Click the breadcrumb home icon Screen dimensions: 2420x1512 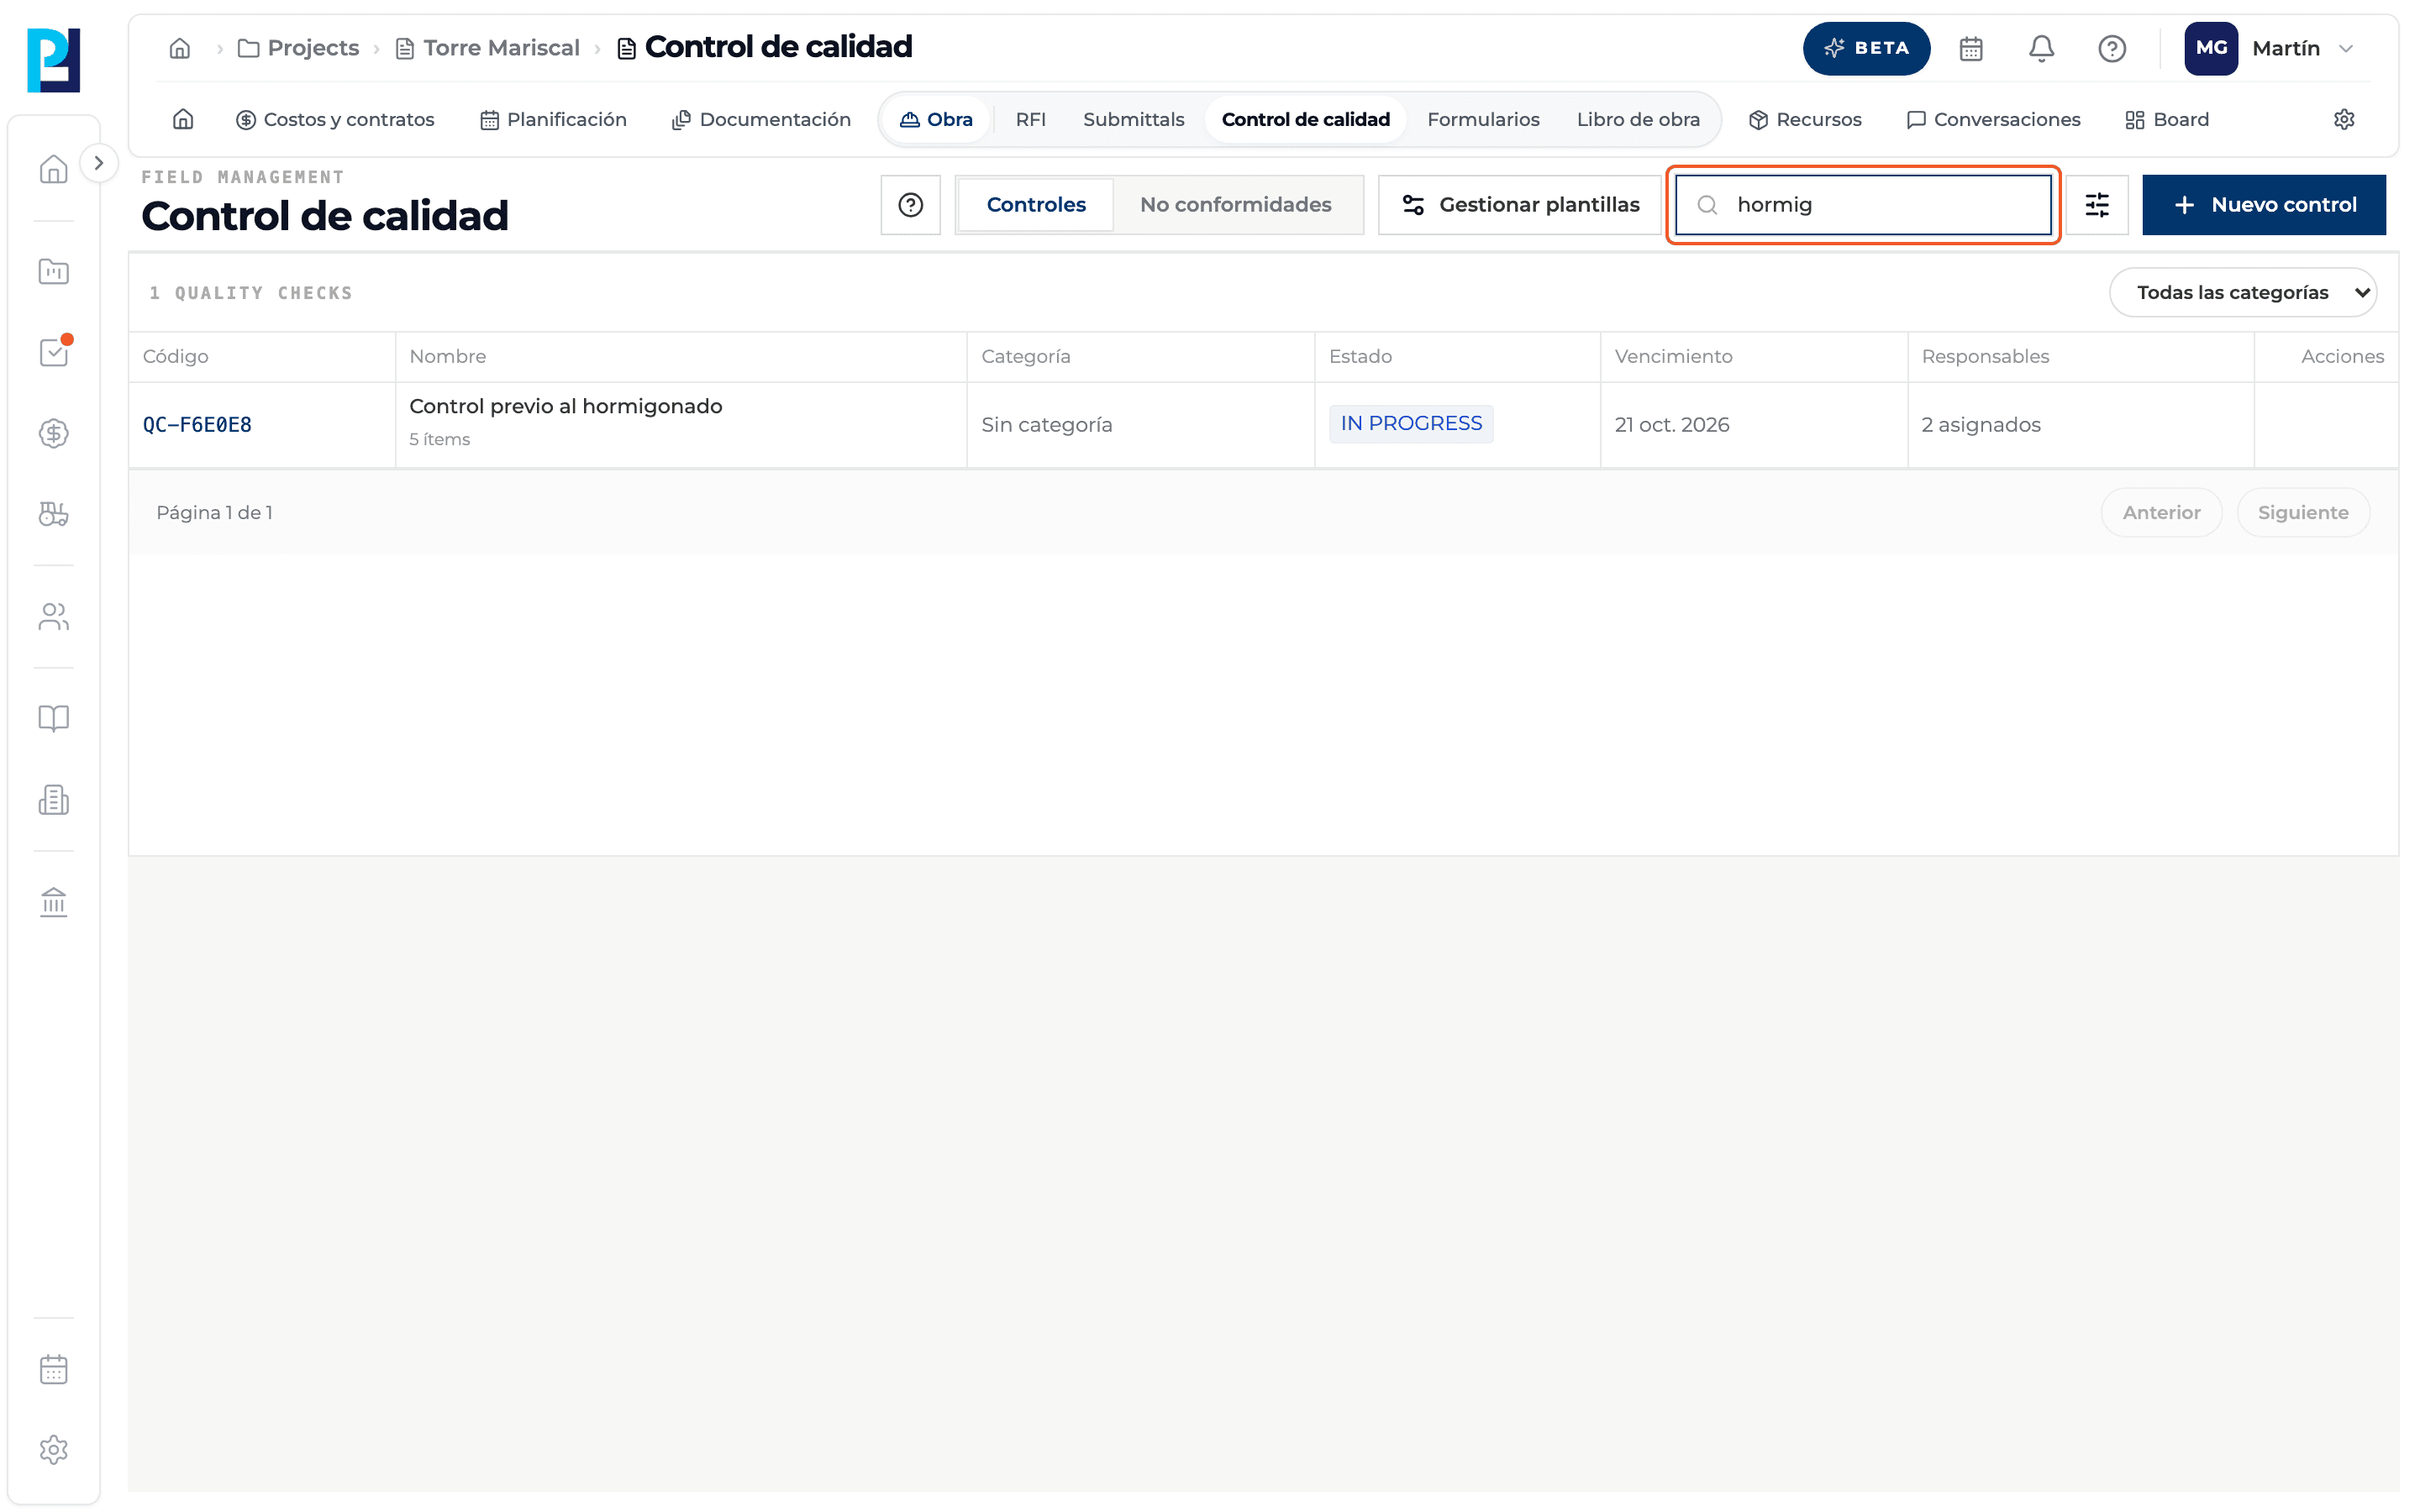(180, 48)
